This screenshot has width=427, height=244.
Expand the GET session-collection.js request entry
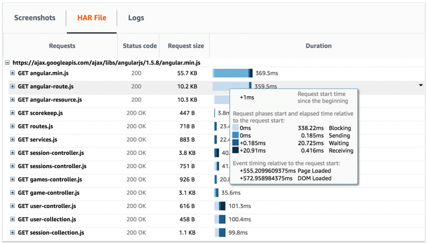(x=12, y=233)
